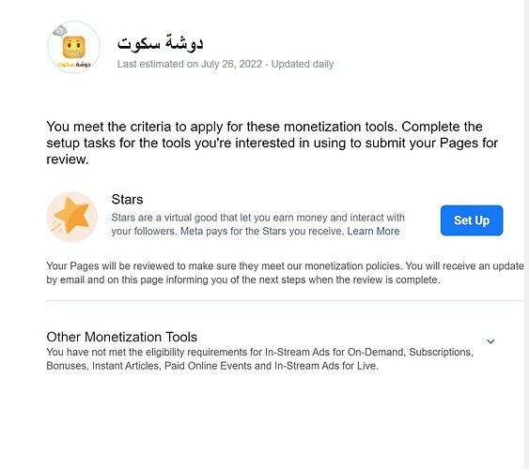The image size is (529, 469).
Task: Select the Arabic page name title
Action: click(x=161, y=43)
